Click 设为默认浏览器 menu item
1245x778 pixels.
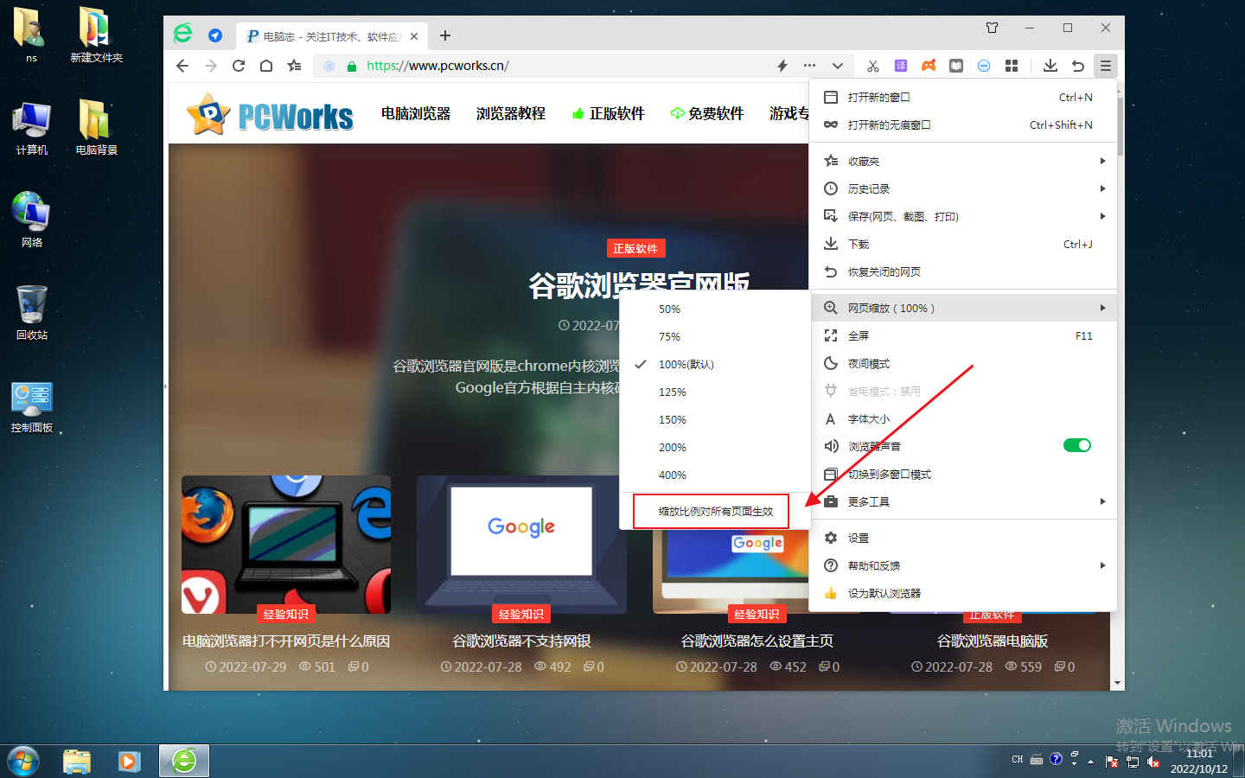[963, 593]
